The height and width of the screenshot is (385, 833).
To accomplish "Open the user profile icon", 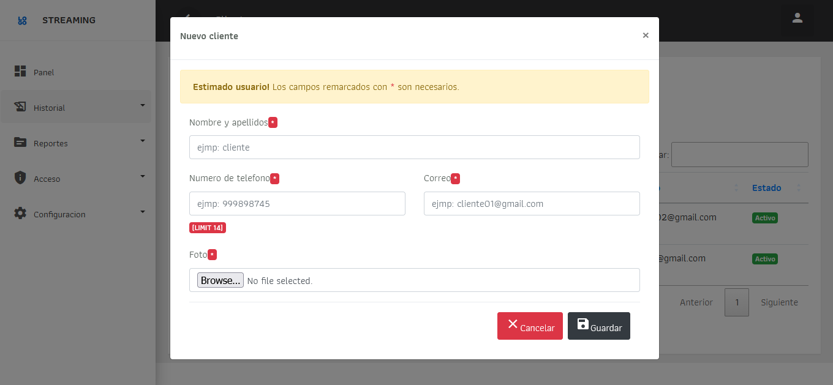I will (x=797, y=18).
